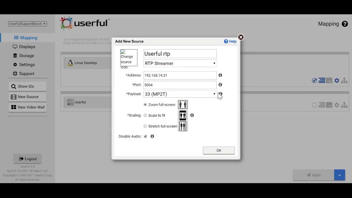Open Settings in the sidebar
Image resolution: width=352 pixels, height=198 pixels.
pyautogui.click(x=24, y=65)
